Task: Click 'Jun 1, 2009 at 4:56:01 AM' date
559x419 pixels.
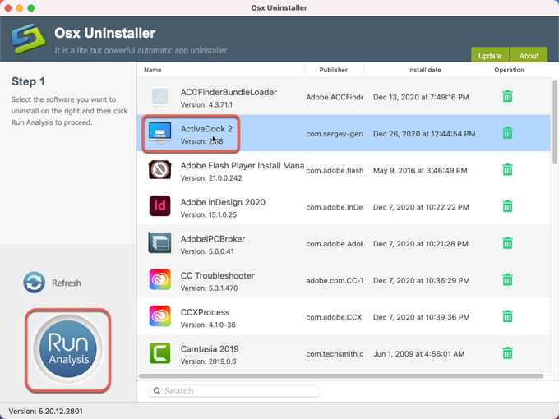Action: pyautogui.click(x=418, y=354)
